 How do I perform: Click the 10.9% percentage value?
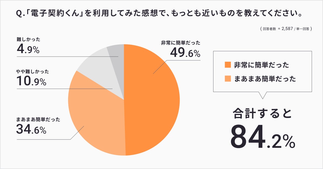[x=31, y=82]
